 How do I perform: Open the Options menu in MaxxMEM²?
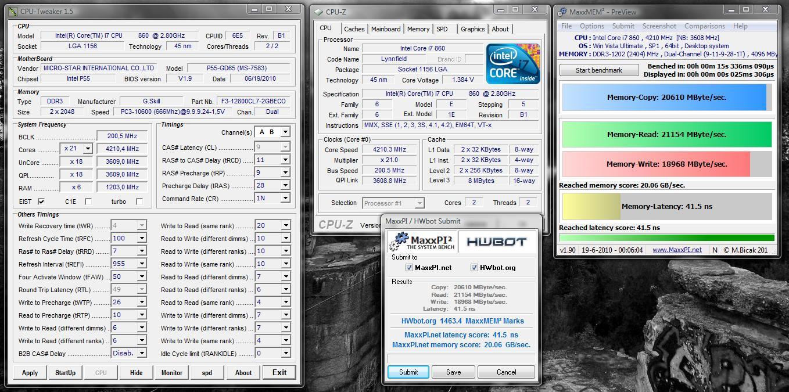[592, 26]
